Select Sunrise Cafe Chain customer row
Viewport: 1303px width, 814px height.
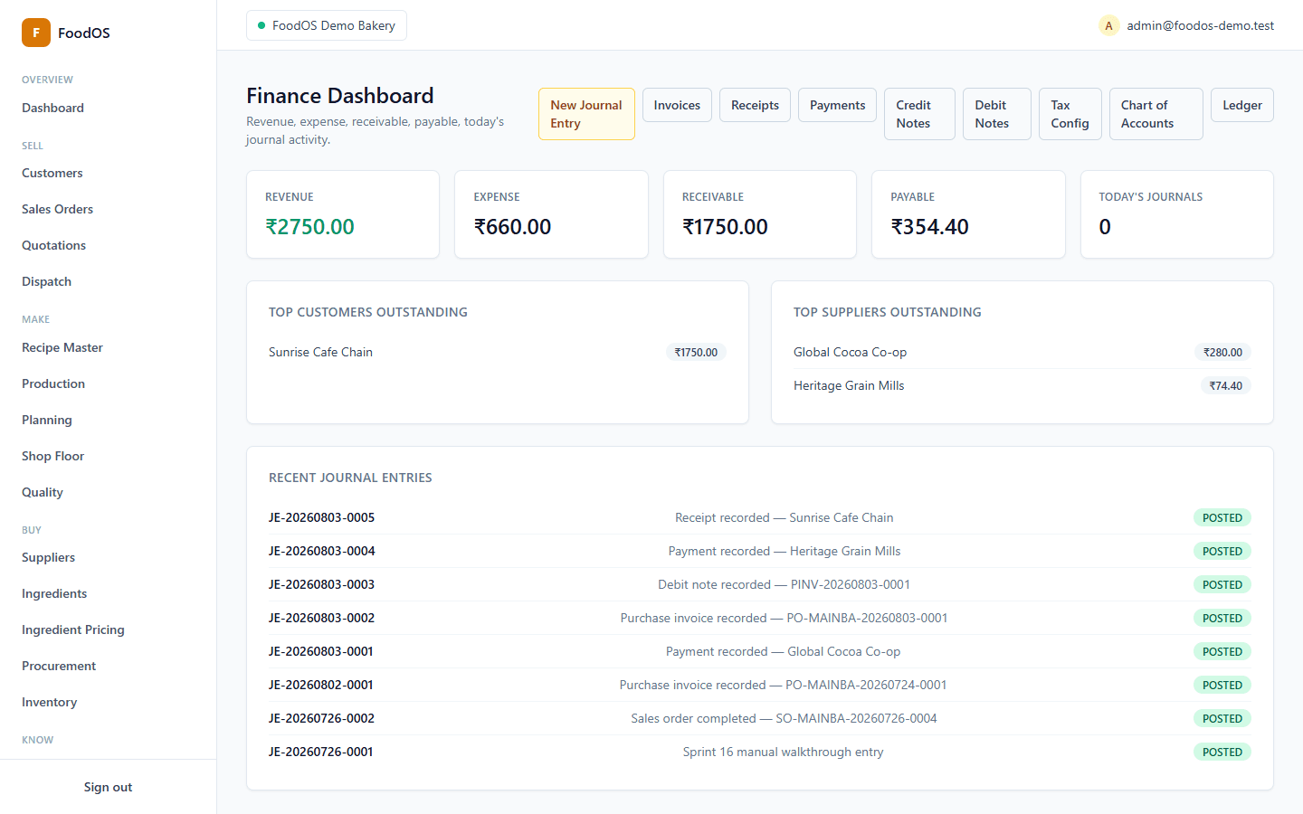pos(498,352)
